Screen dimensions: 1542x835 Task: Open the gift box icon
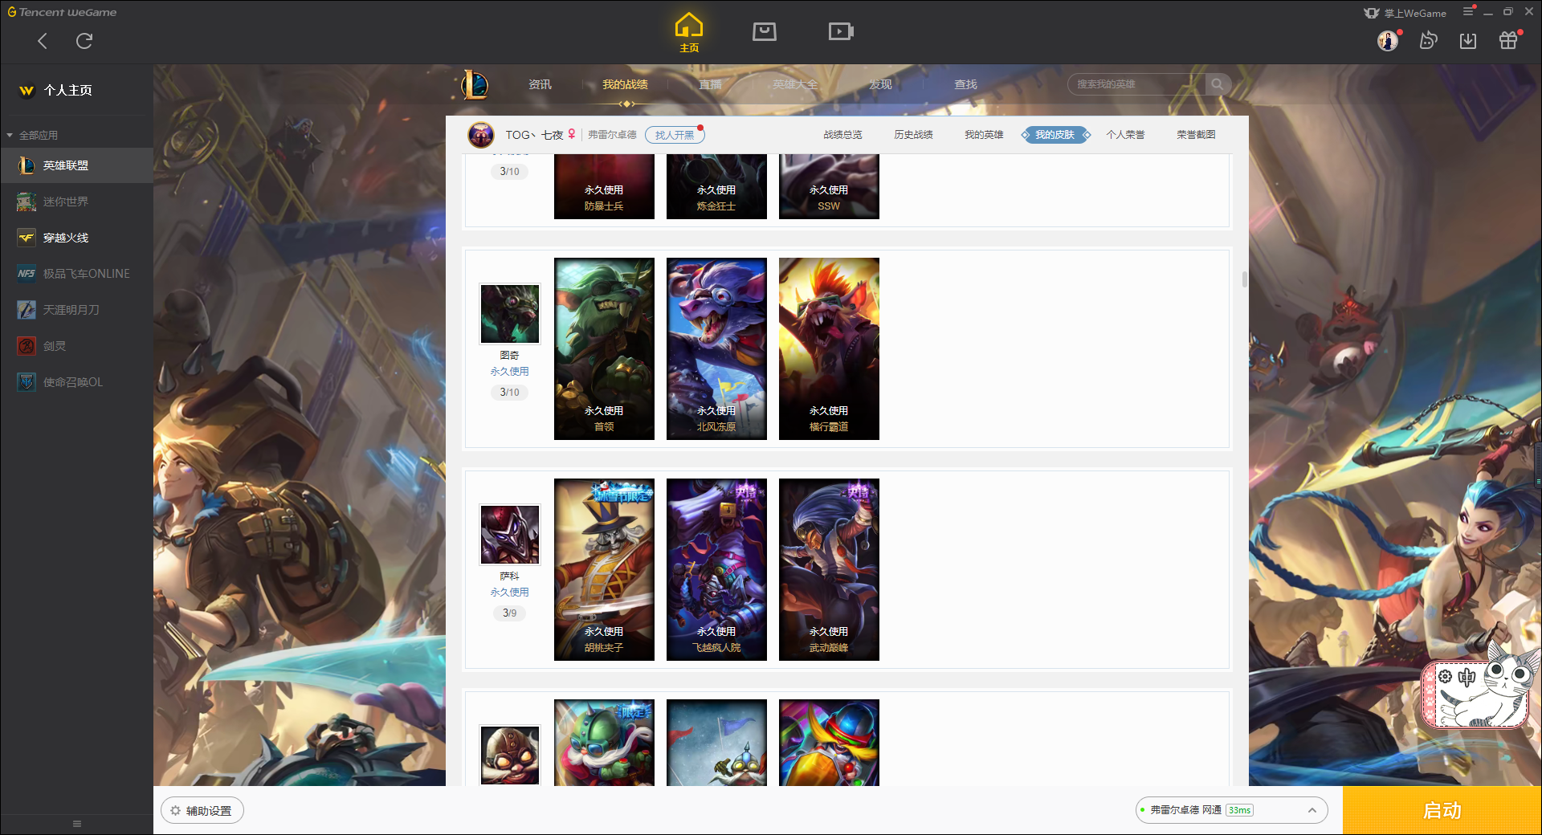coord(1508,40)
